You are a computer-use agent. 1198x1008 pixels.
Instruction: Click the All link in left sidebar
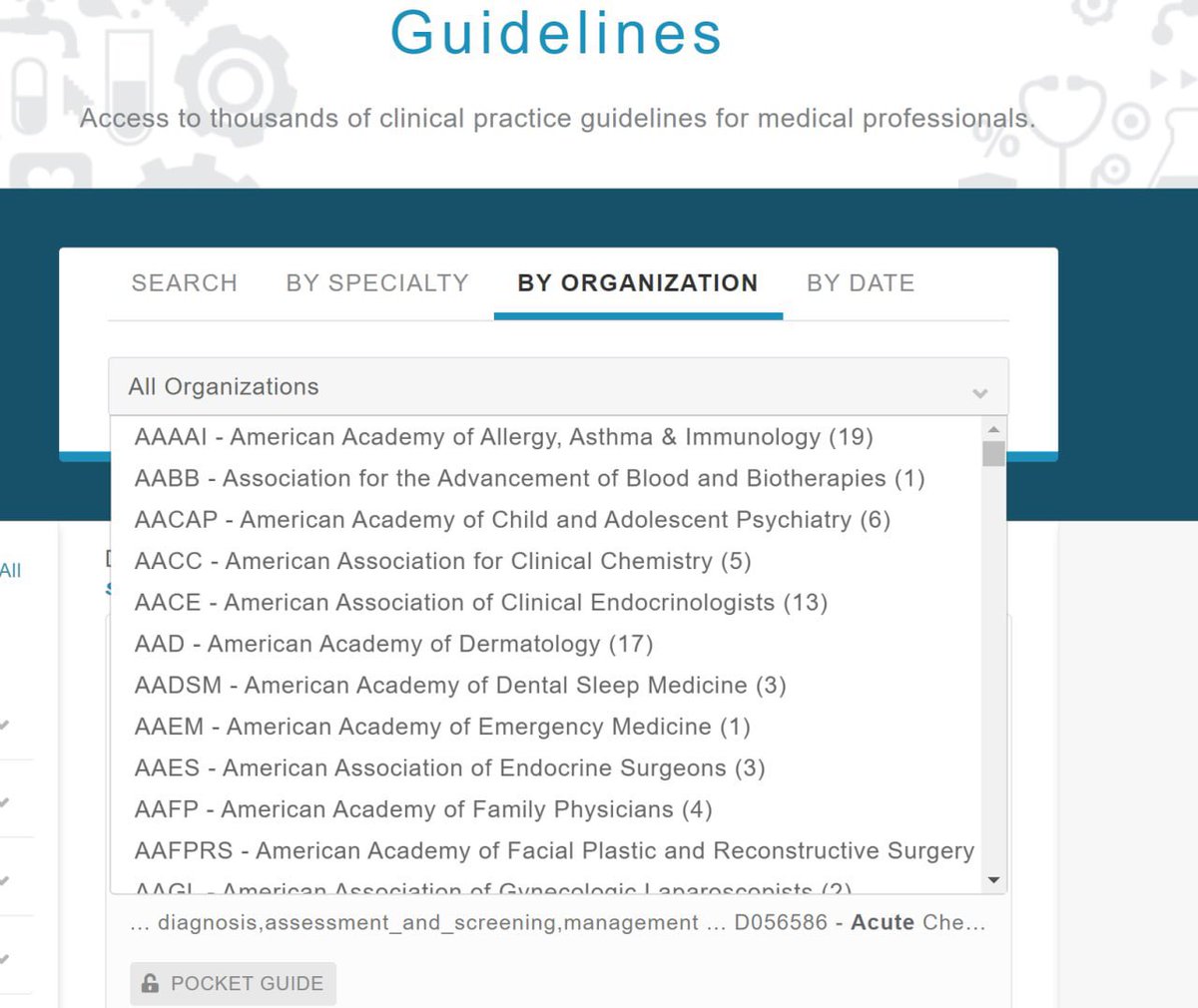[10, 571]
